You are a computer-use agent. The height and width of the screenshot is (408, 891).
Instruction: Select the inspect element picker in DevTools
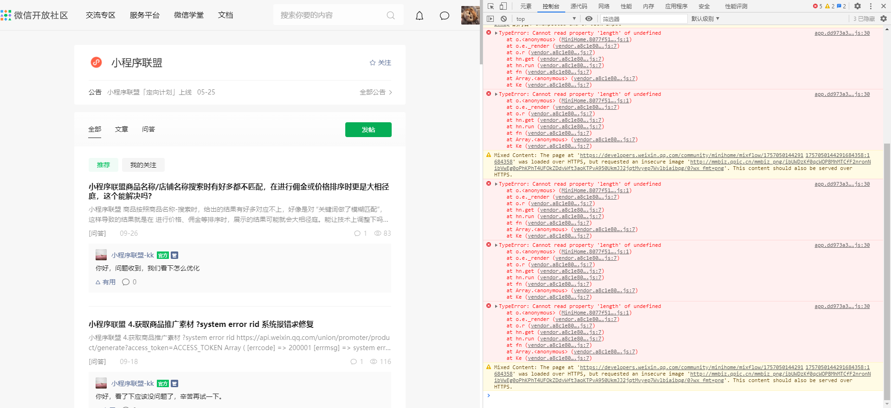[491, 6]
